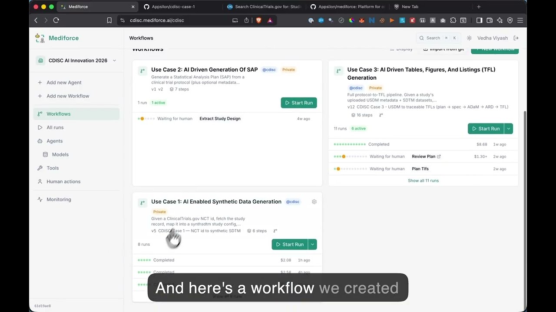This screenshot has width=556, height=312.
Task: Switch to Search ClinicalTrials.gov browser tab
Action: [264, 7]
